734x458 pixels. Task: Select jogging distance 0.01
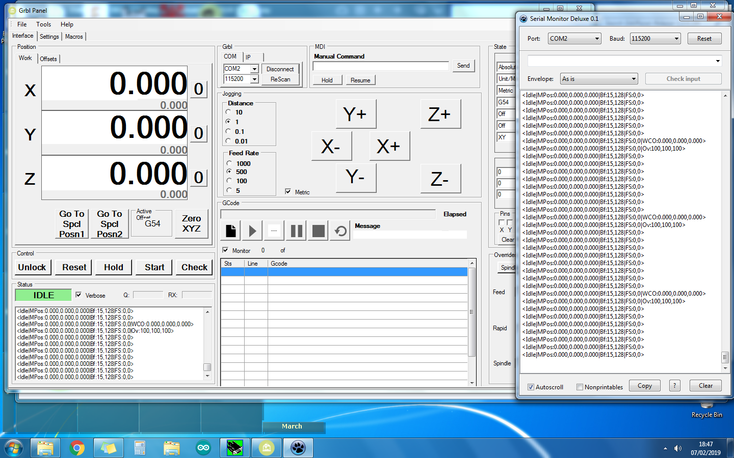click(x=228, y=141)
